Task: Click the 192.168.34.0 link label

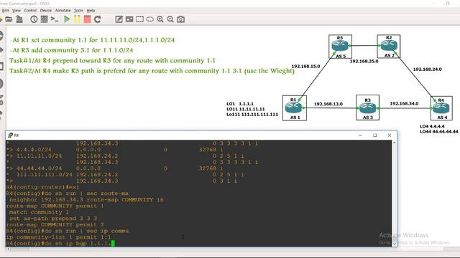Action: (404, 103)
